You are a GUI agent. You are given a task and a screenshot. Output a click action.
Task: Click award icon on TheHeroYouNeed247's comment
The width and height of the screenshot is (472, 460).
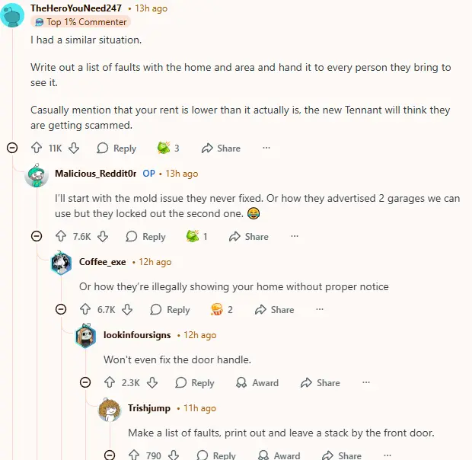point(164,149)
